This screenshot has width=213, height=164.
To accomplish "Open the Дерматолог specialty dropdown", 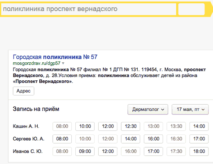I will click(148, 109).
